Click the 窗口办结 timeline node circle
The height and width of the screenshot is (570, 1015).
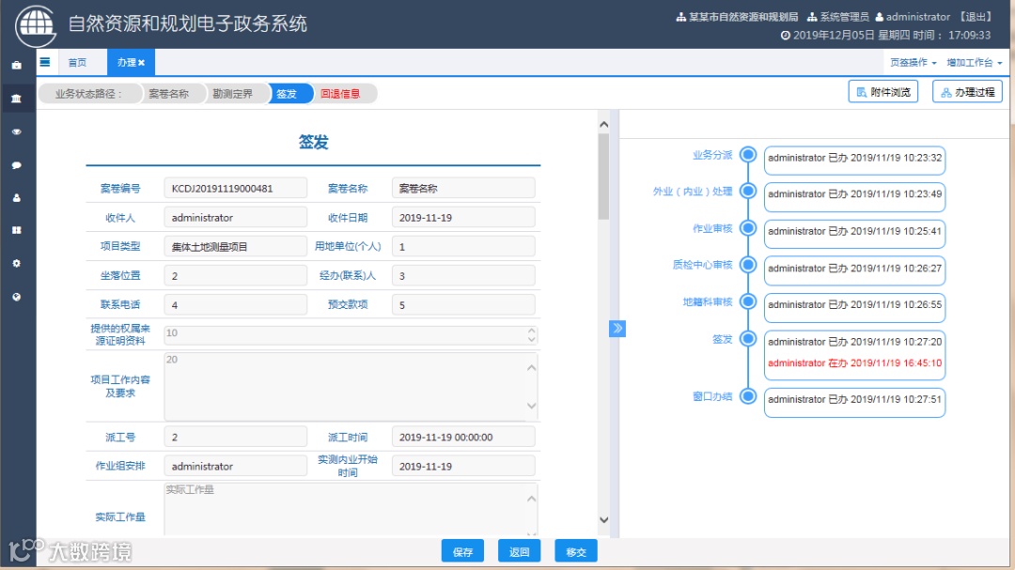748,396
